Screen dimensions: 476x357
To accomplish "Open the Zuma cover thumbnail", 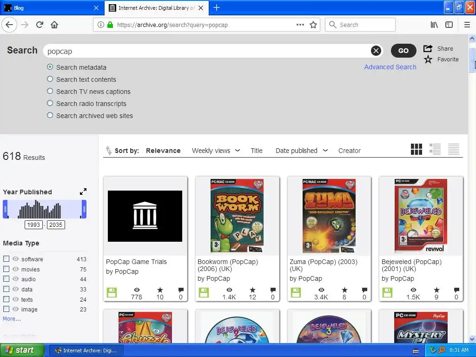I will pos(329,216).
